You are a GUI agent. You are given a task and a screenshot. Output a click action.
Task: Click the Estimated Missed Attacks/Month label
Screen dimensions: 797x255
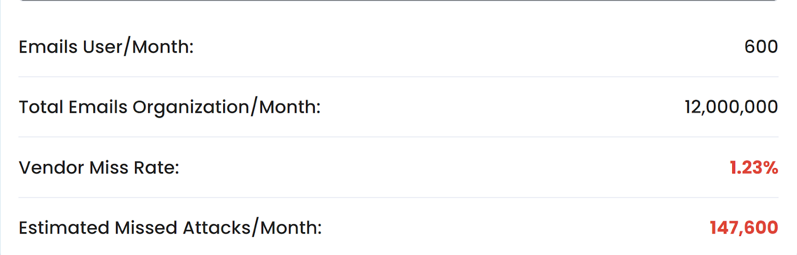pos(170,228)
